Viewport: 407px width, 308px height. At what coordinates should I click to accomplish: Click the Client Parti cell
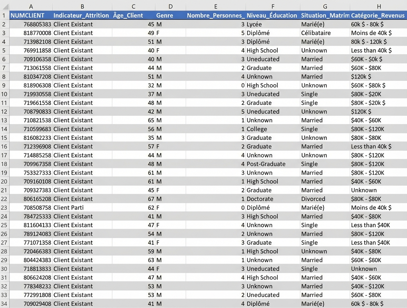pyautogui.click(x=69, y=208)
